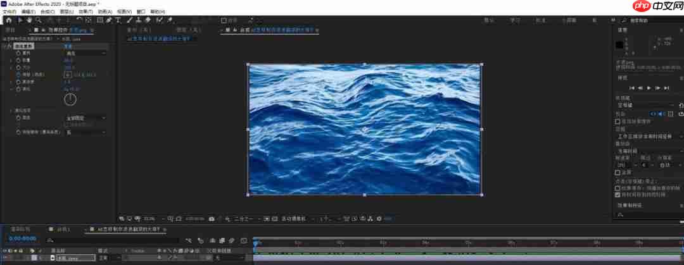
Task: Toggle the wave.jpeg layer visibility eye
Action: coord(5,258)
